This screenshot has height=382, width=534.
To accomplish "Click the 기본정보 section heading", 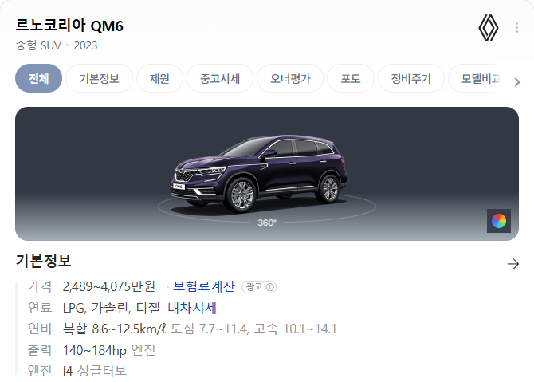I will (x=43, y=261).
